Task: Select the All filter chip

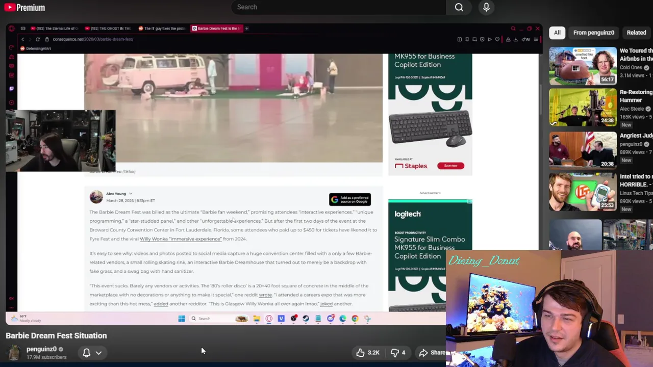Action: click(557, 33)
